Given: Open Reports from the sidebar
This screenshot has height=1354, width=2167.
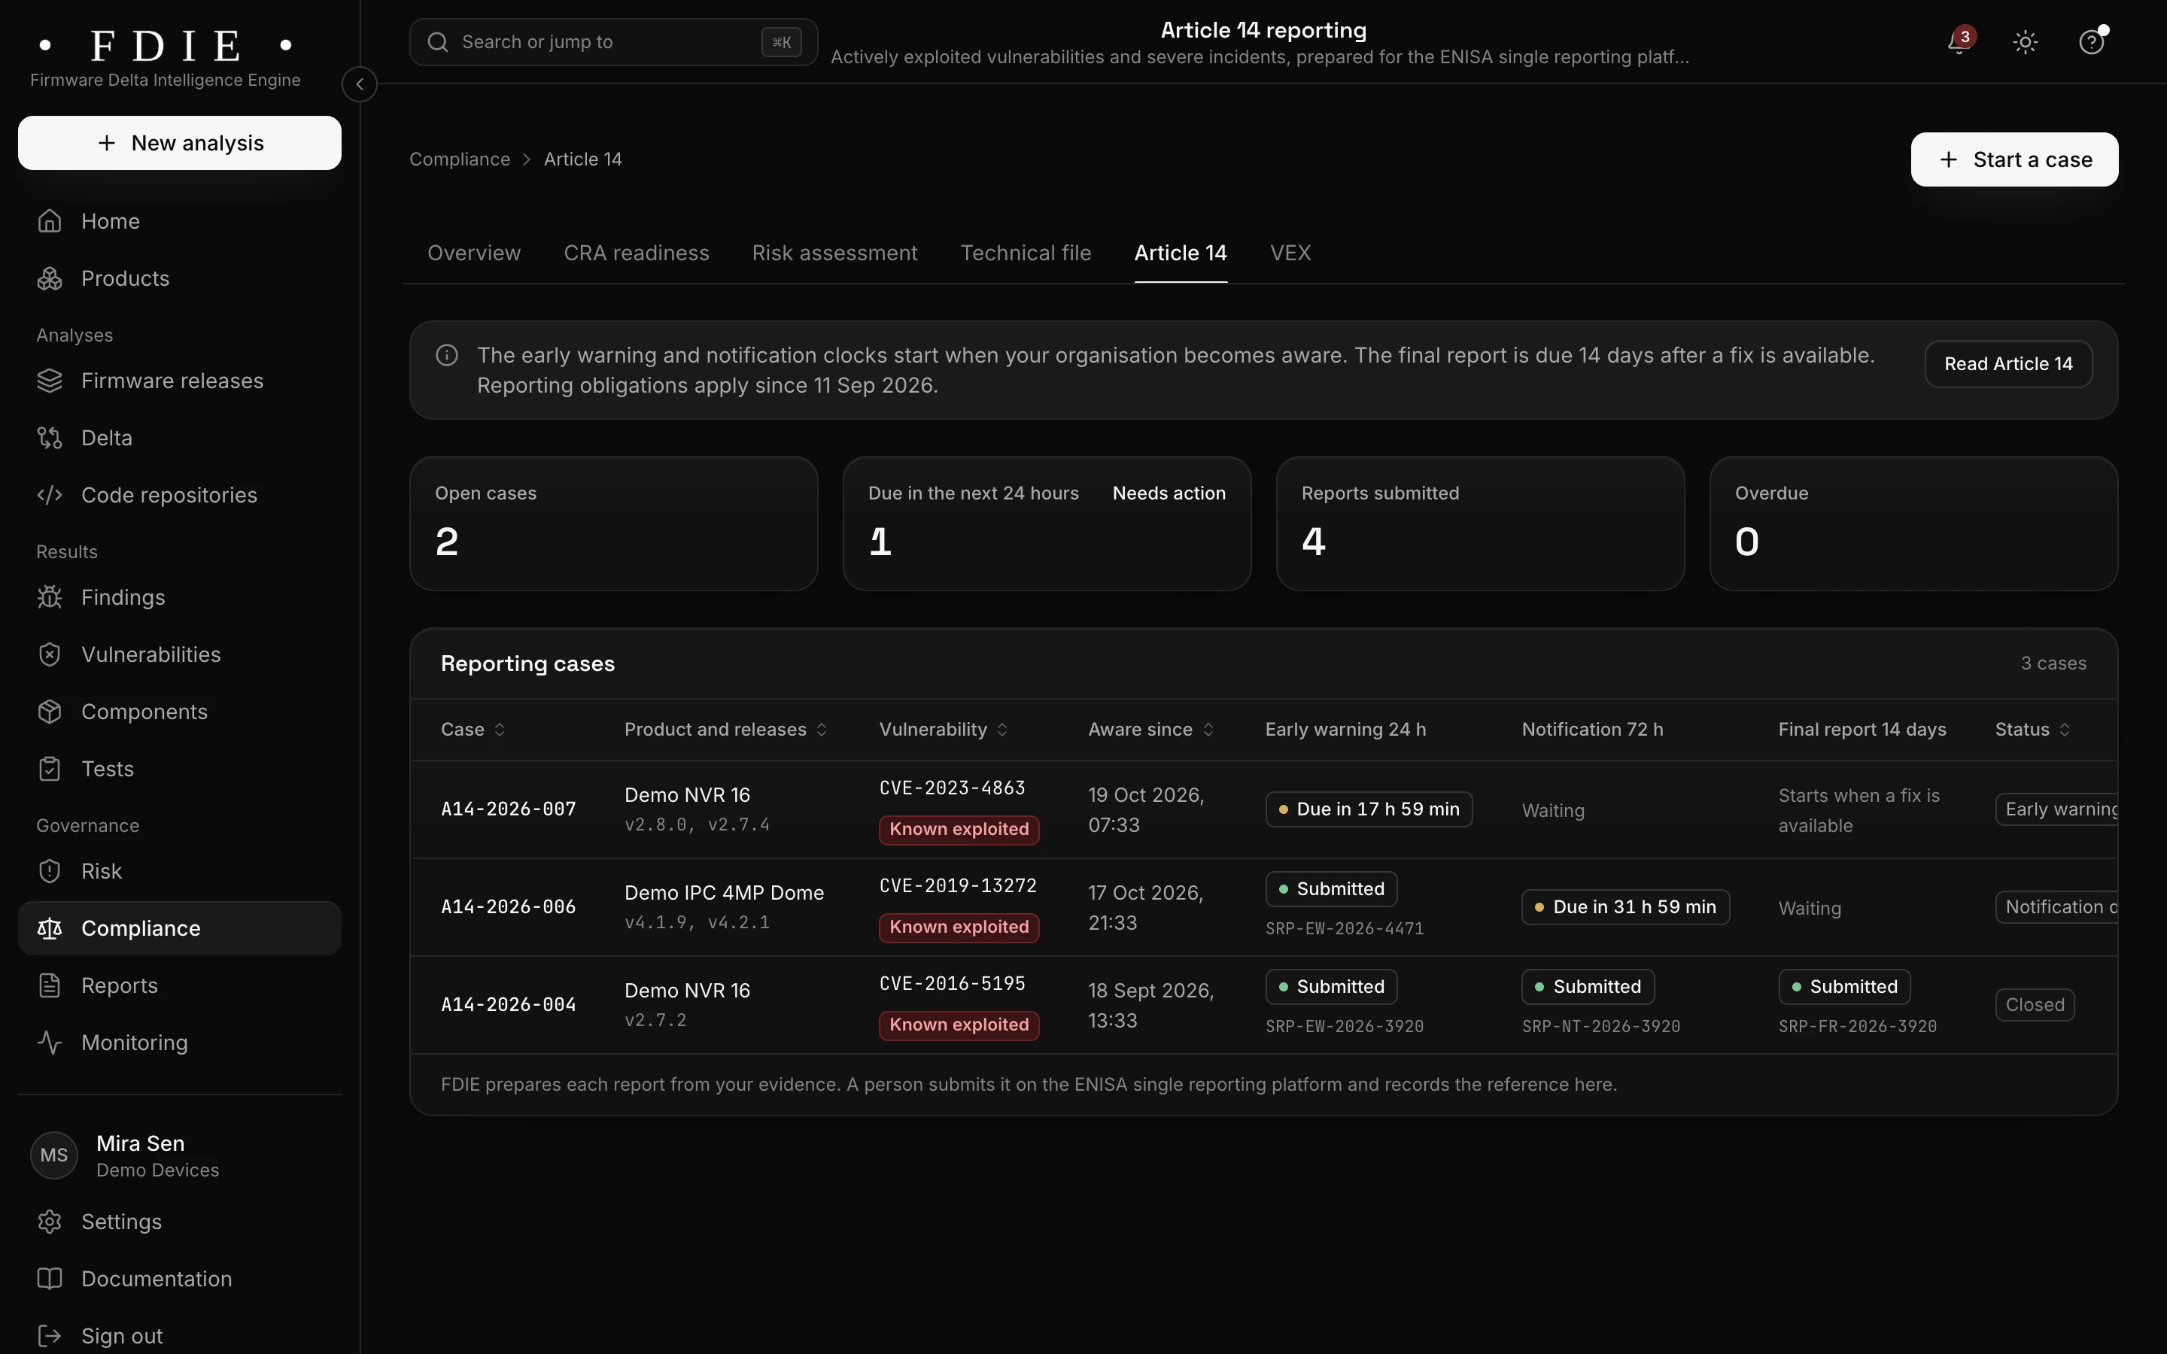Looking at the screenshot, I should point(179,986).
